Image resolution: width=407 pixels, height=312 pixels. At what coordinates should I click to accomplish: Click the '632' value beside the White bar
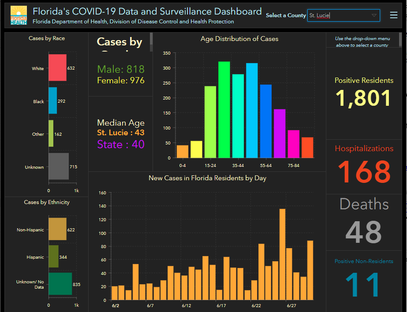click(71, 68)
